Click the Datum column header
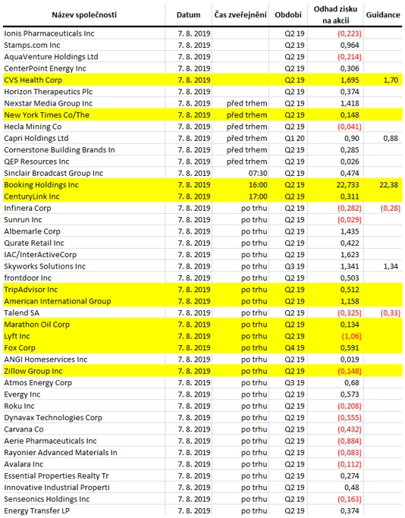 pyautogui.click(x=188, y=15)
